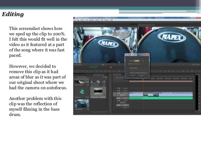Expand the Video 2 track
The width and height of the screenshot is (201, 151).
point(122,91)
